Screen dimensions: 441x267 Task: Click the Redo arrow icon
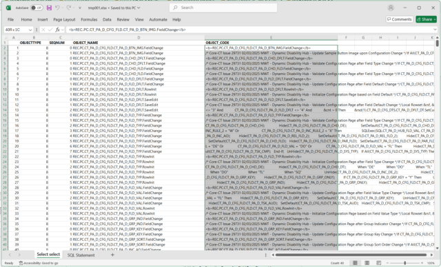click(69, 8)
